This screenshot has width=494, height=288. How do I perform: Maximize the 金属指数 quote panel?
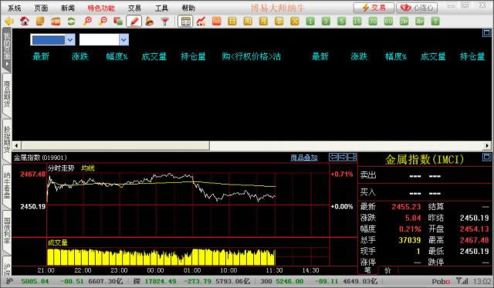coord(486,157)
